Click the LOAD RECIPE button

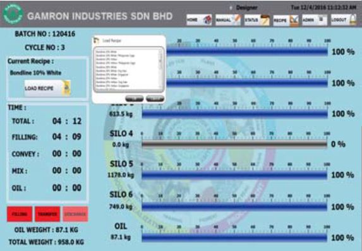click(x=47, y=88)
